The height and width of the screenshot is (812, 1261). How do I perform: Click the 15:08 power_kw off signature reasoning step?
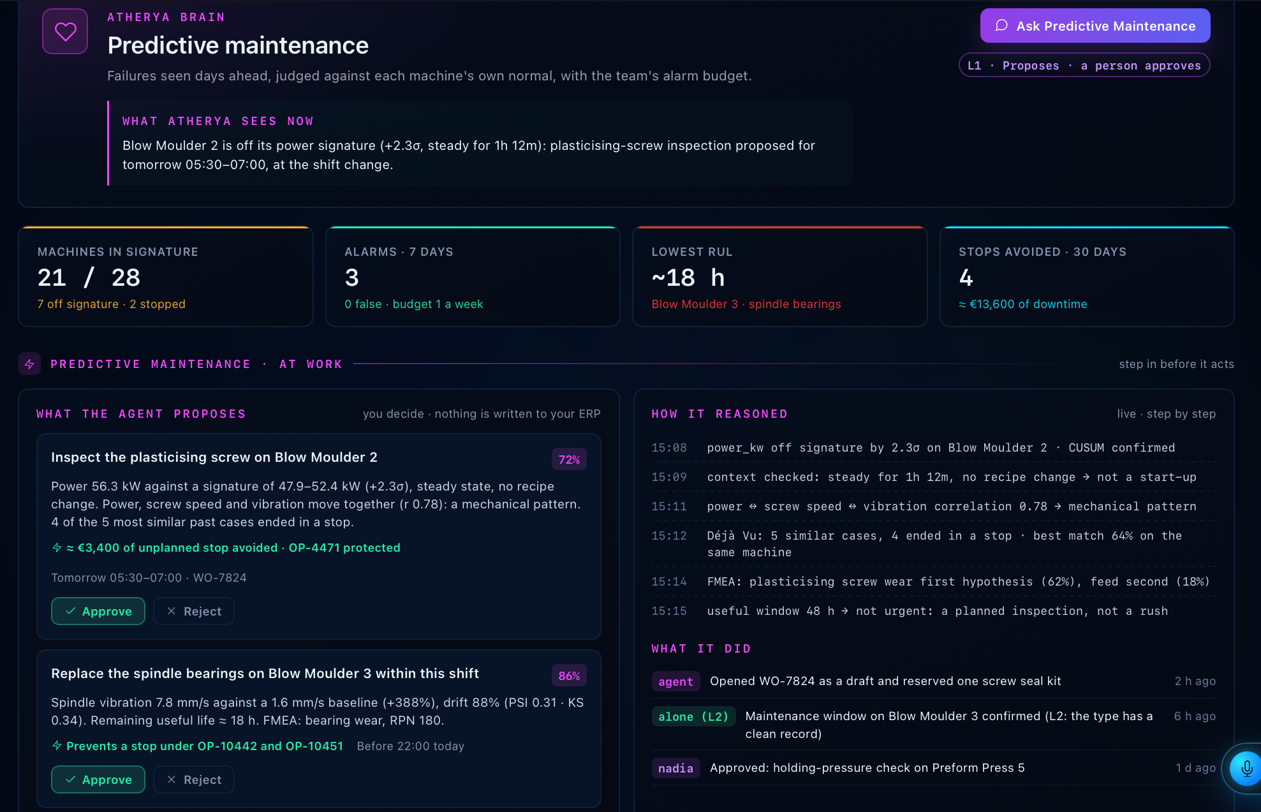pyautogui.click(x=934, y=448)
